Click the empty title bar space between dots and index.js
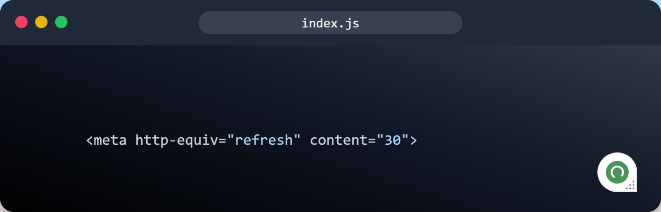661x212 pixels. click(133, 23)
